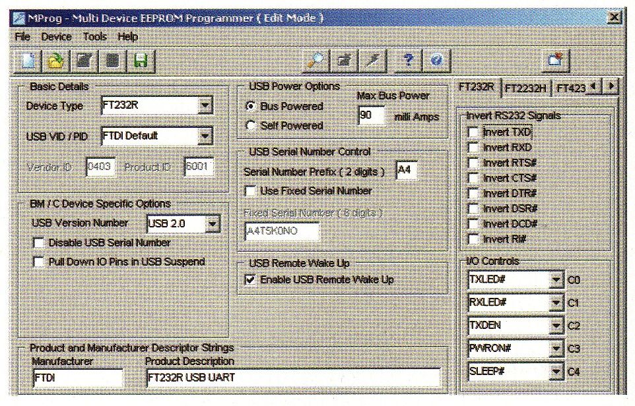Viewport: 635px width, 406px height.
Task: Uncheck Enable USB Remote Wake Up
Action: [x=251, y=279]
